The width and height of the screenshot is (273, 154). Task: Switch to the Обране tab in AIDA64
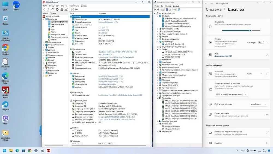53,13
